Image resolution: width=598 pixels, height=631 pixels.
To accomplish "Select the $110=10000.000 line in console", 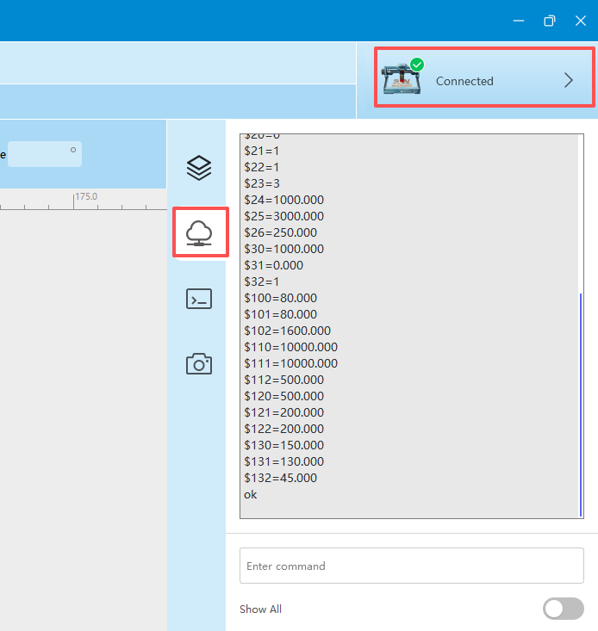I will coord(290,347).
